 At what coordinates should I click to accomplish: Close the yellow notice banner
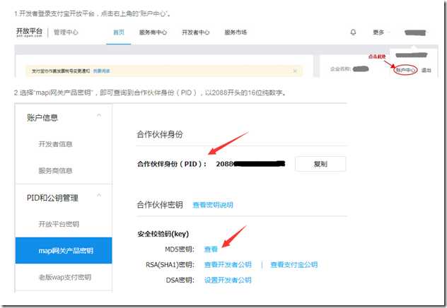[295, 71]
